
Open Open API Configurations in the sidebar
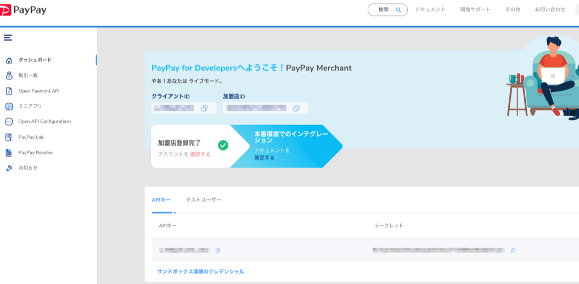coord(44,121)
